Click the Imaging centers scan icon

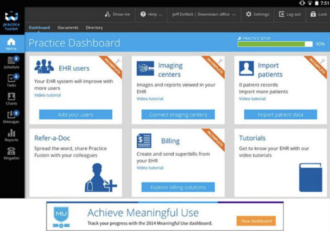coord(145,68)
